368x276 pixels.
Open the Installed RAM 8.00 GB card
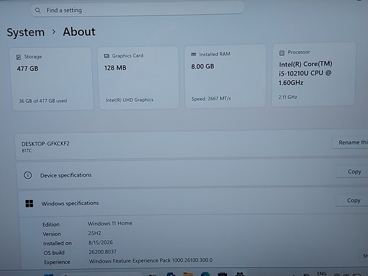[x=225, y=76]
